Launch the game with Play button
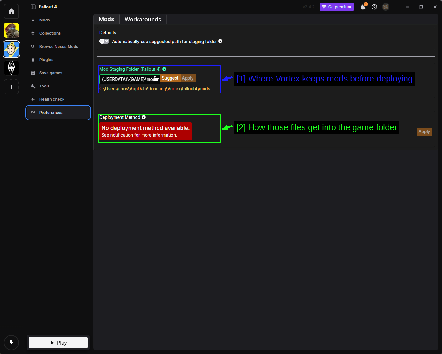This screenshot has width=442, height=354. (x=58, y=343)
